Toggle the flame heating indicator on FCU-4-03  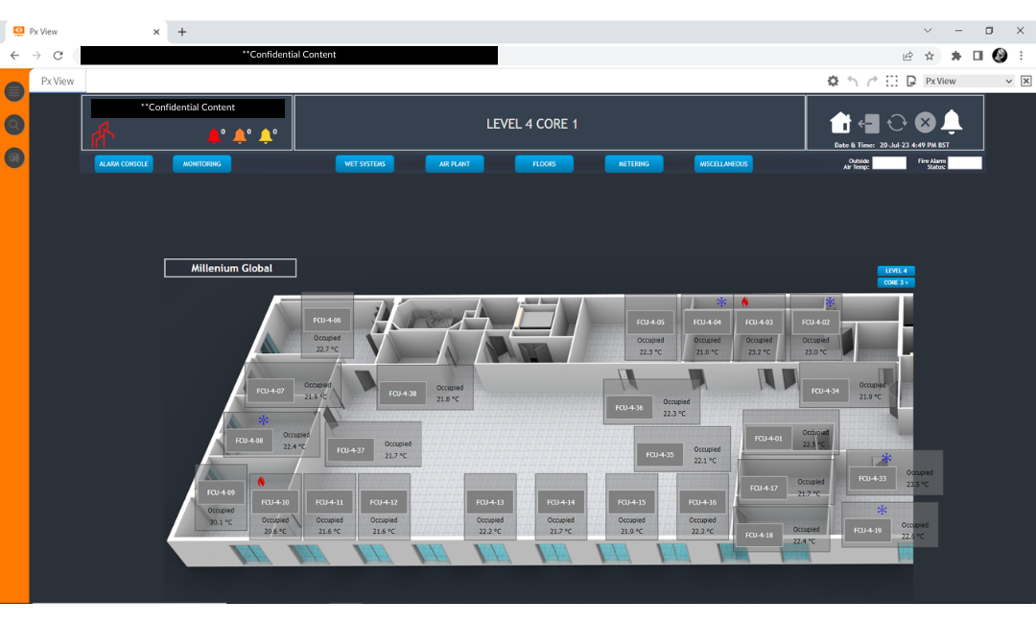[747, 302]
